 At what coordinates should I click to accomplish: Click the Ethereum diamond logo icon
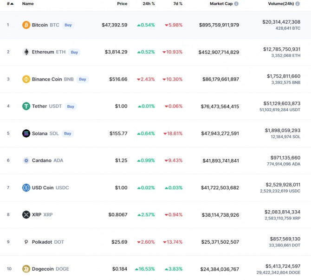[26, 52]
